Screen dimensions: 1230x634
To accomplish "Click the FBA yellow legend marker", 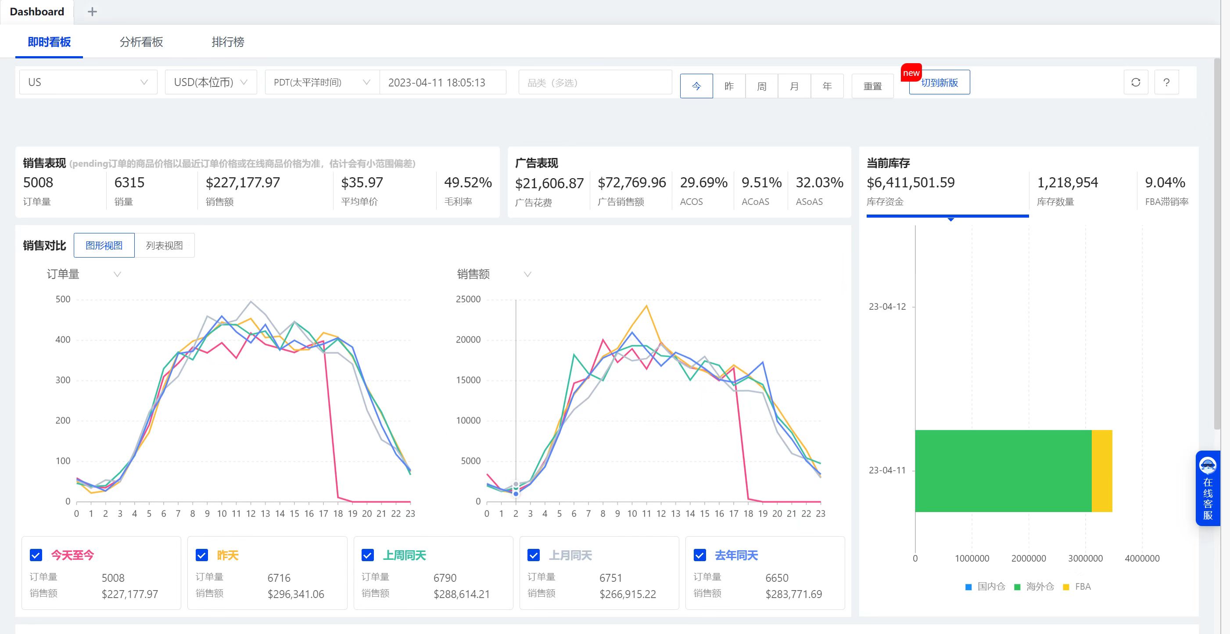I will pos(1066,587).
